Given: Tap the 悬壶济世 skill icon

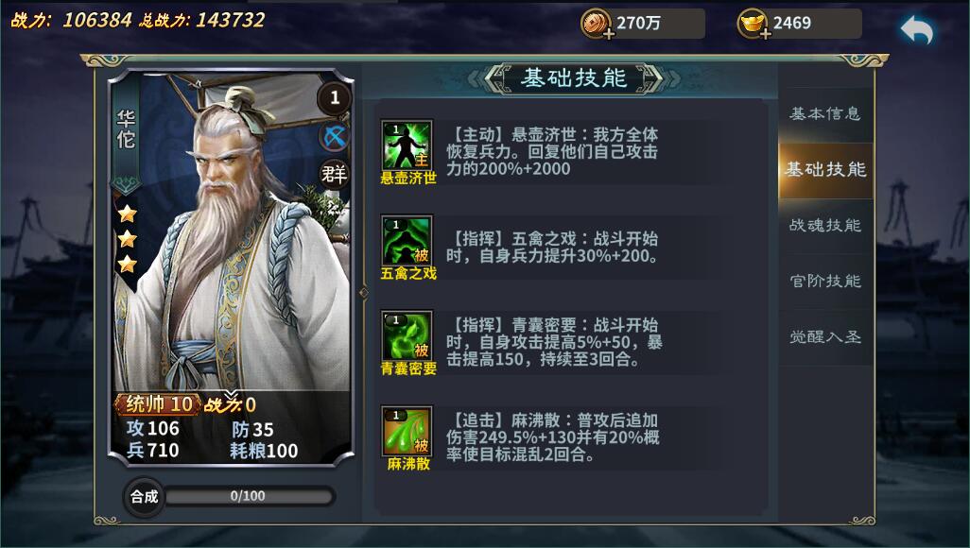Looking at the screenshot, I should click(407, 146).
